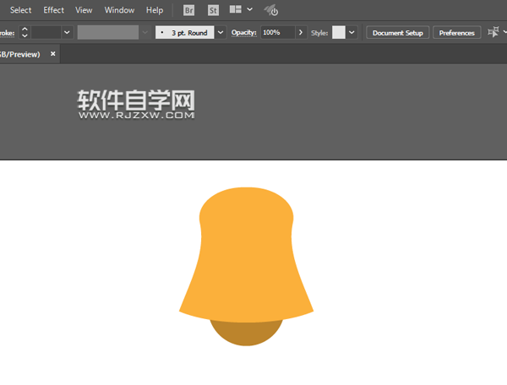Screen dimensions: 507x385
Task: Click the align selection icon at toolbar's right end
Action: 493,32
